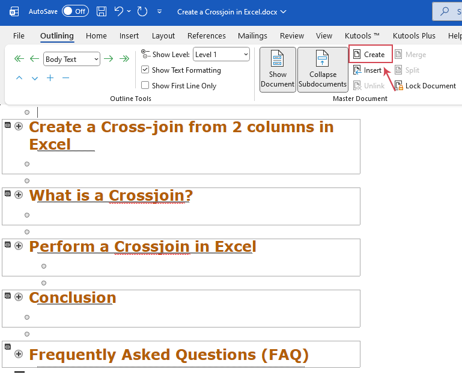Screen dimensions: 462x381
Task: Click the Show Document button
Action: [x=278, y=69]
